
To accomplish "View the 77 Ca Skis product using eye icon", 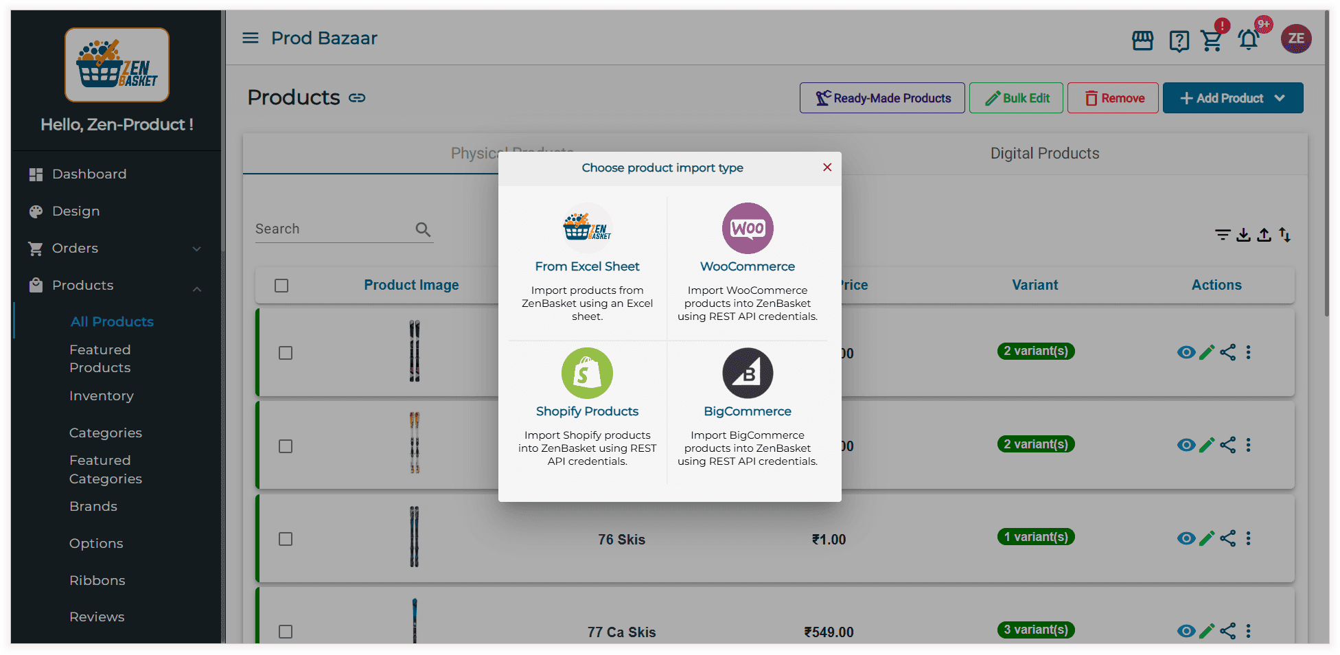I will pyautogui.click(x=1186, y=631).
